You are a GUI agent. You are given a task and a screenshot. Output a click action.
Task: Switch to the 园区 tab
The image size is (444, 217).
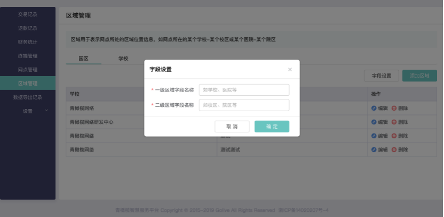(x=83, y=58)
